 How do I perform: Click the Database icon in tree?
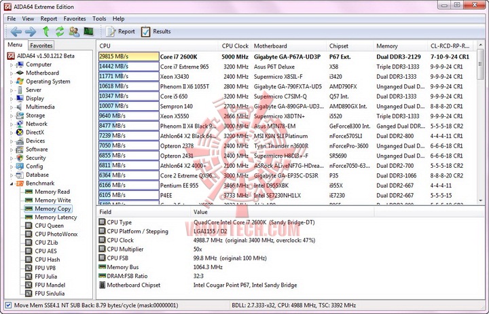point(20,175)
